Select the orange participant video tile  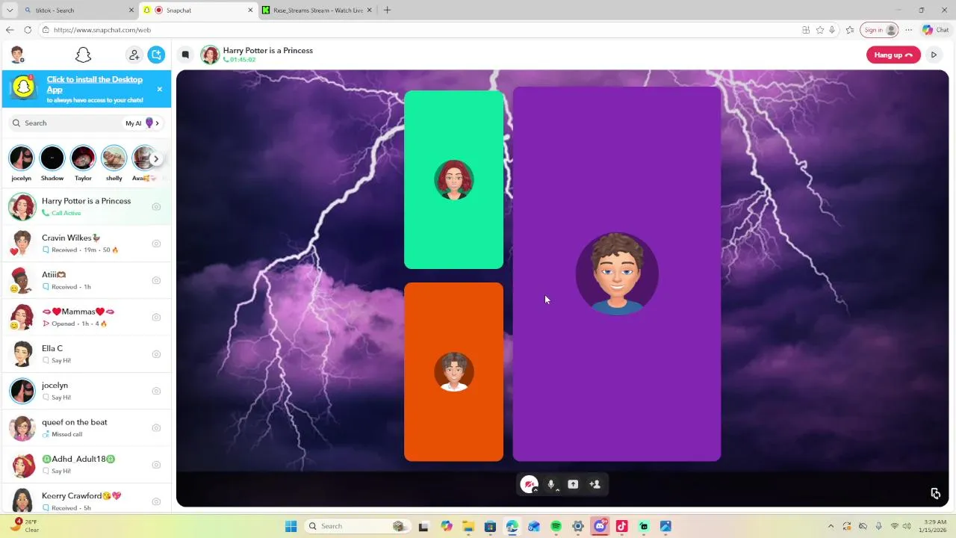[453, 371]
